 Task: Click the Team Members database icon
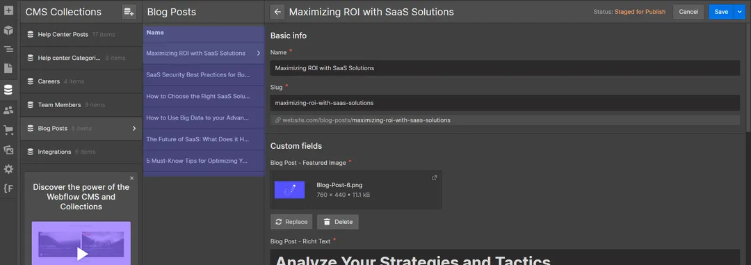30,105
